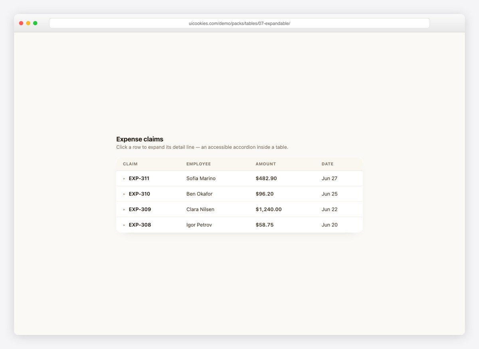
Task: Select employee name Ben Okafor
Action: [199, 194]
